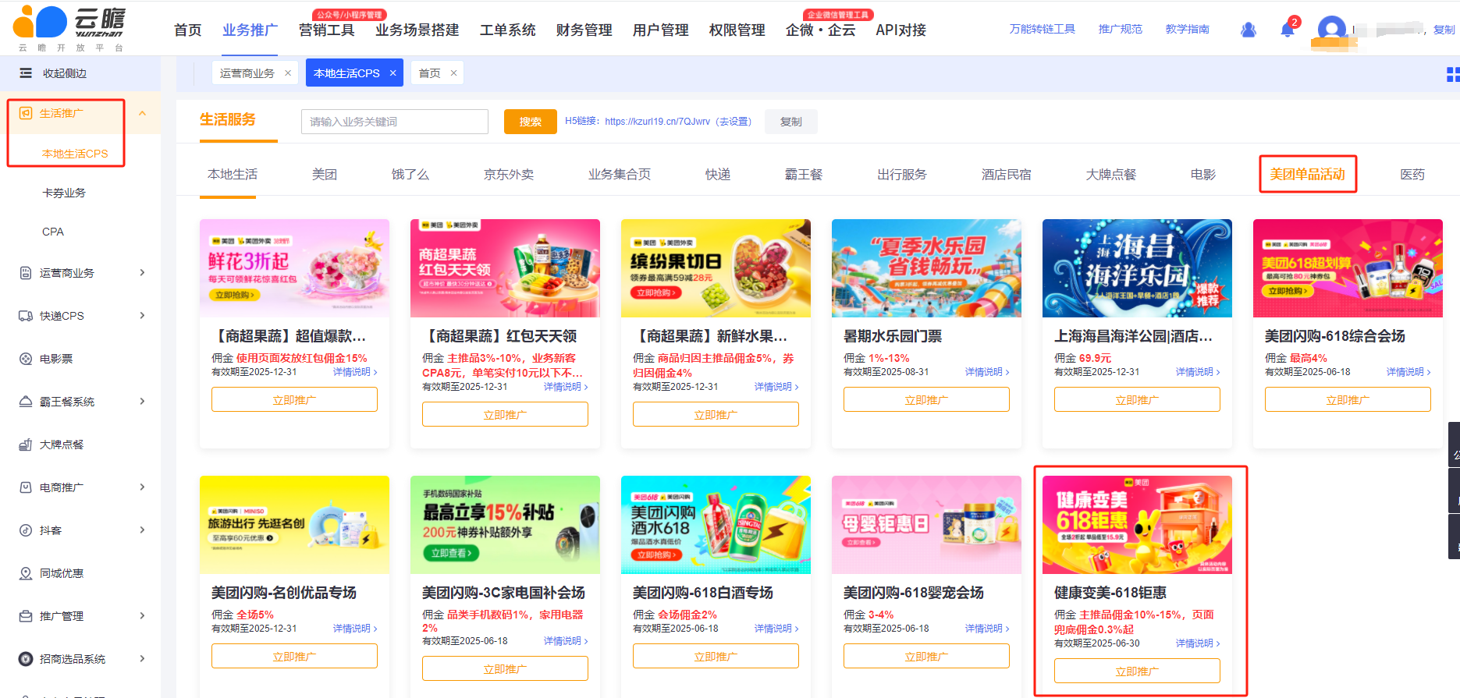Open API对接 in the top navigation
Viewport: 1460px width, 698px height.
pyautogui.click(x=901, y=30)
